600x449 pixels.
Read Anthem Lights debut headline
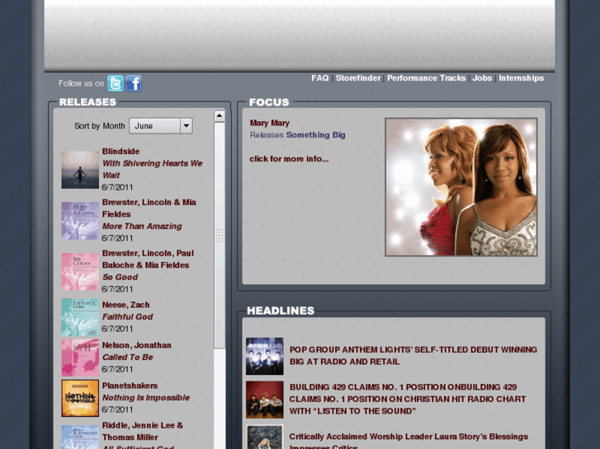(x=413, y=356)
